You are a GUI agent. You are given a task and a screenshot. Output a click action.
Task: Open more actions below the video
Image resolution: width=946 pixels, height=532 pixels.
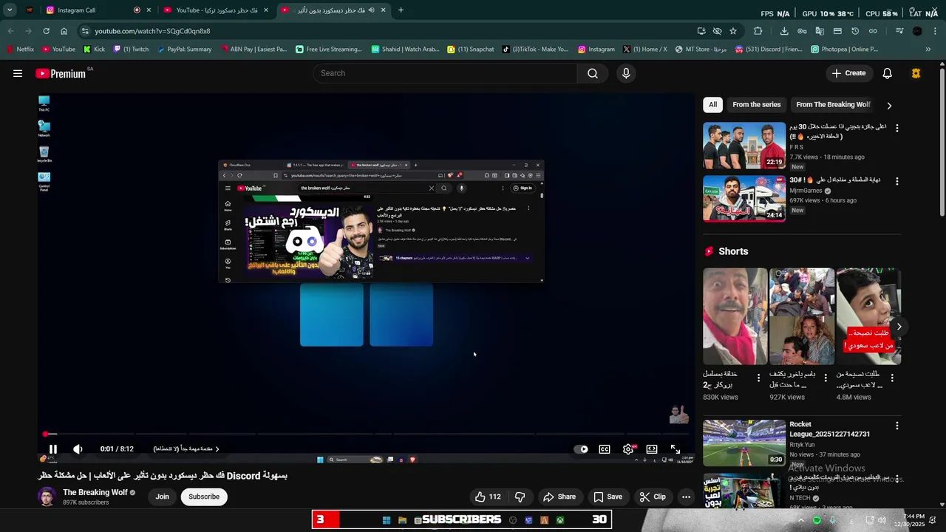point(686,497)
